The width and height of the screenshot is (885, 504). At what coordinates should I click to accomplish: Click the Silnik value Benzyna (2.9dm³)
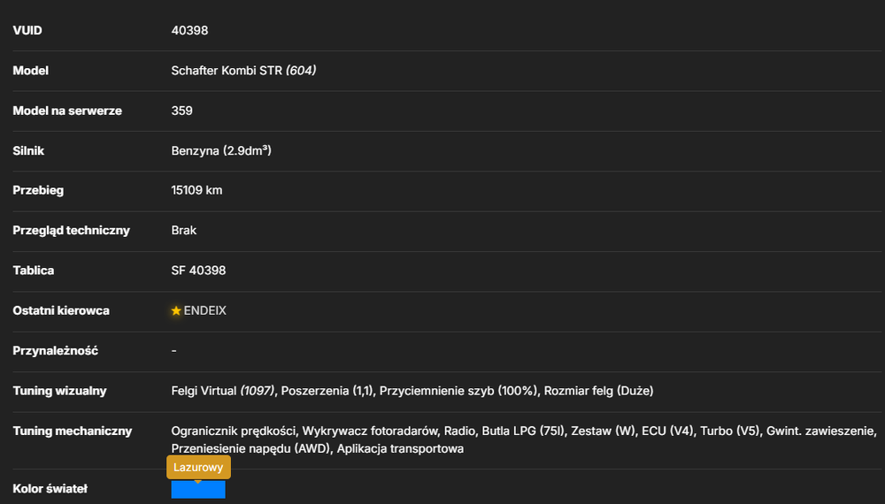point(221,150)
